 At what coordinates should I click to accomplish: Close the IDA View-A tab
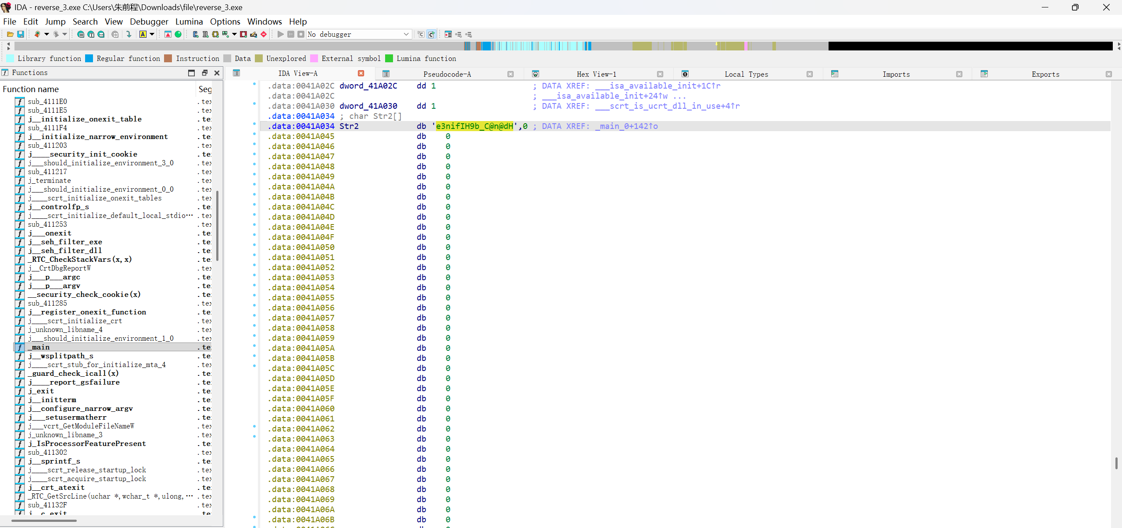361,74
